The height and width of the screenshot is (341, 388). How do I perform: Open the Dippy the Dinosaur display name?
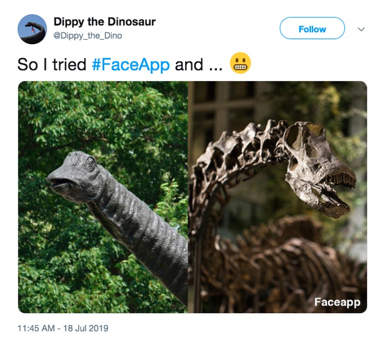coord(104,22)
